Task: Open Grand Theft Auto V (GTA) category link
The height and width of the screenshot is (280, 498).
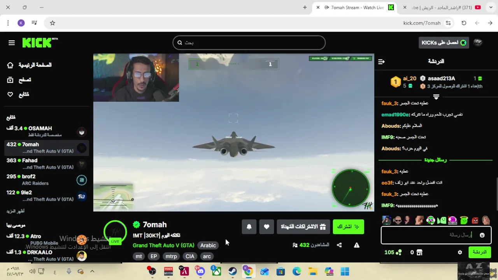Action: pos(163,245)
